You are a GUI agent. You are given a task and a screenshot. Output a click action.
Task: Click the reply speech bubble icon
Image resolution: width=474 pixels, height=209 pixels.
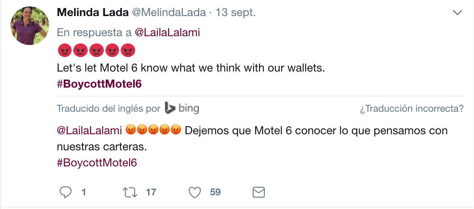(x=65, y=193)
